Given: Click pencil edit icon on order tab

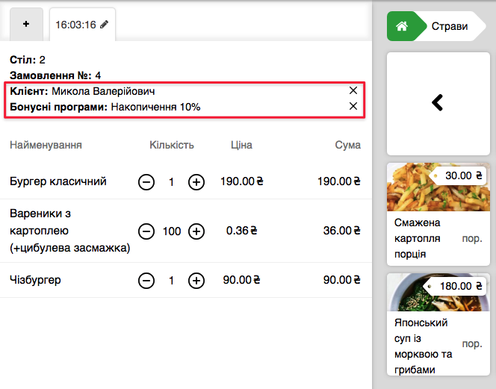Looking at the screenshot, I should point(105,25).
